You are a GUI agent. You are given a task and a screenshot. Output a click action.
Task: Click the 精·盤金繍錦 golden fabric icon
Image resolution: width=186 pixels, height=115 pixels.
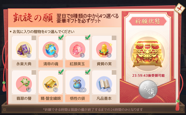click(x=51, y=84)
